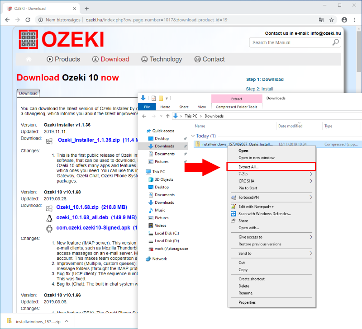Switch to the View ribbon tab
362x329 pixels.
click(x=202, y=107)
